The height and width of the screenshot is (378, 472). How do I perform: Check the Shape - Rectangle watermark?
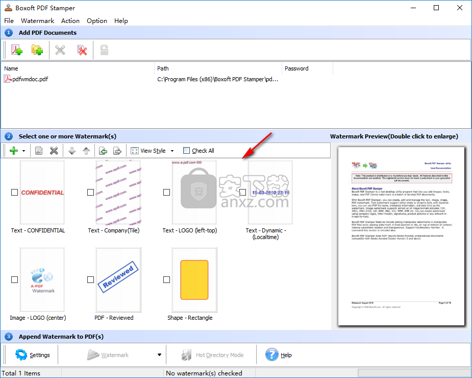pyautogui.click(x=166, y=280)
